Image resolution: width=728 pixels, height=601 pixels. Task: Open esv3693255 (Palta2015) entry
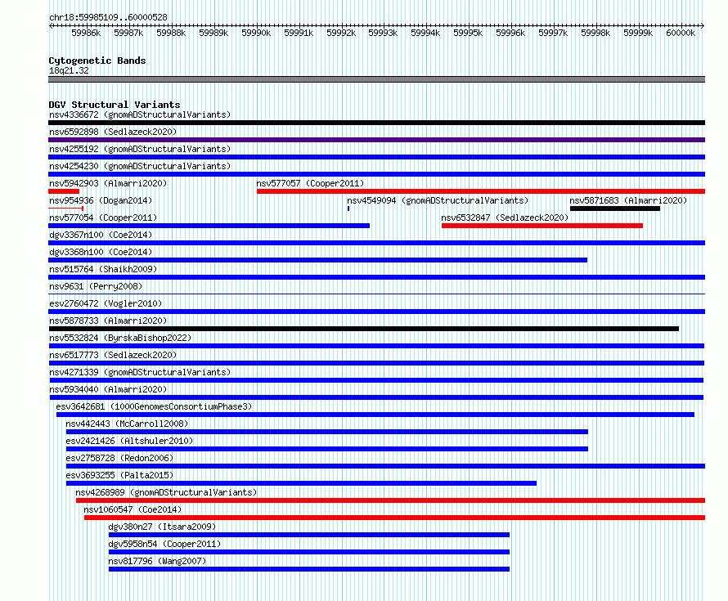[119, 475]
